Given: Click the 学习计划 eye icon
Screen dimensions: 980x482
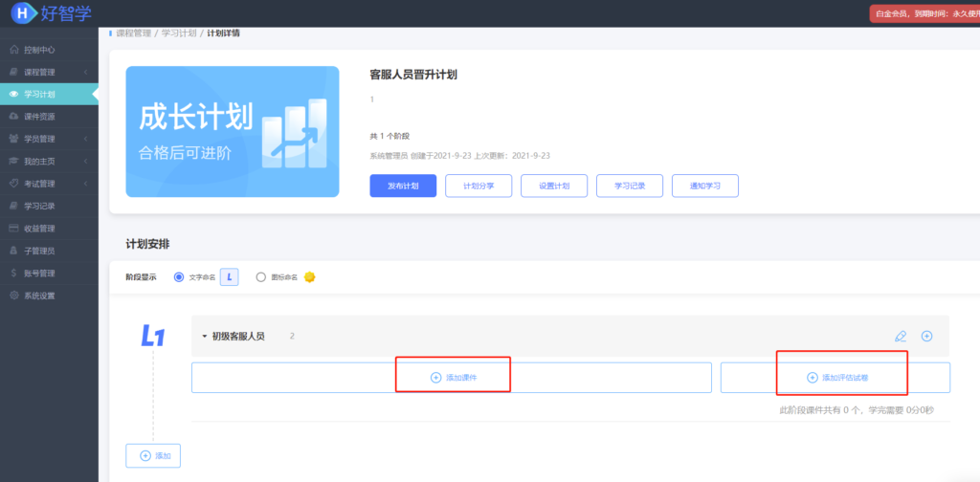Looking at the screenshot, I should (13, 95).
